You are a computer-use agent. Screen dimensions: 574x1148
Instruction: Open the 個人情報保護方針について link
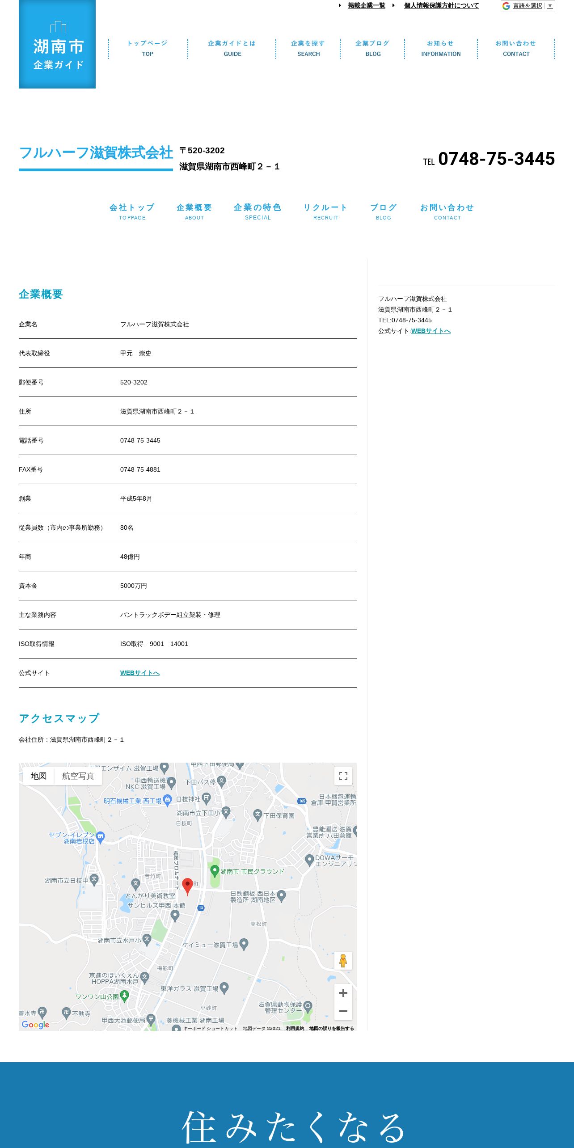(441, 6)
